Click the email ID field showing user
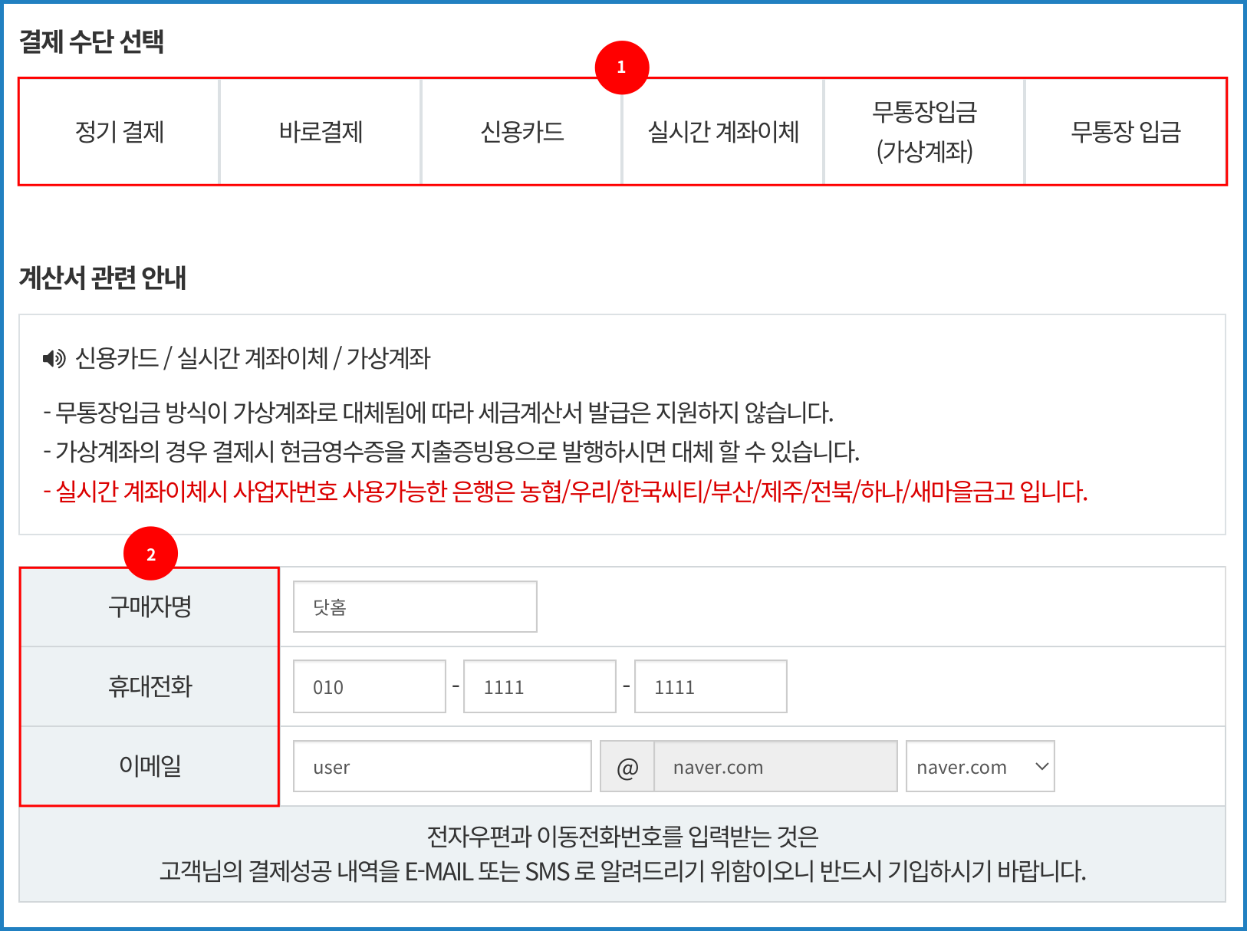This screenshot has height=931, width=1247. coord(442,766)
